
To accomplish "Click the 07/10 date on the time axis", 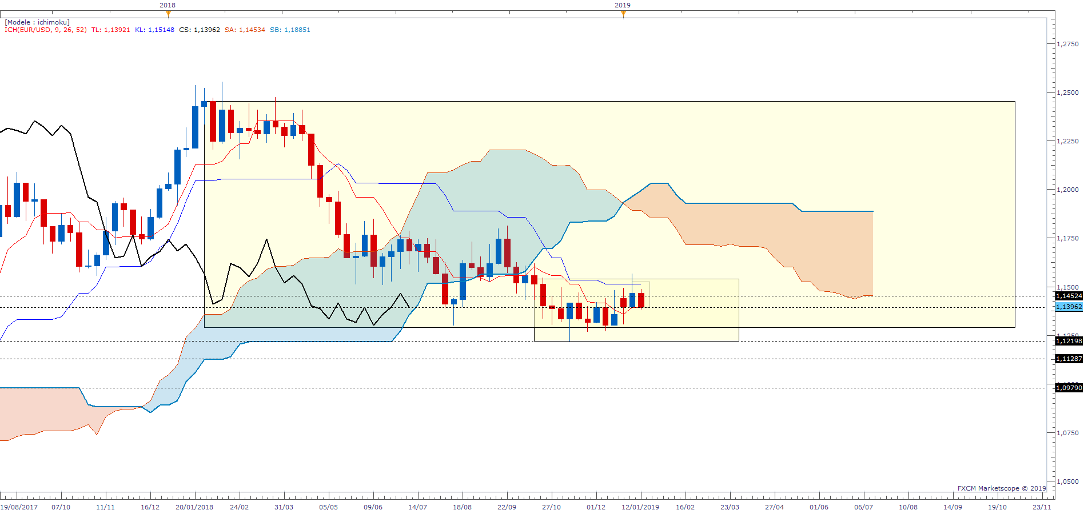I will pos(61,507).
